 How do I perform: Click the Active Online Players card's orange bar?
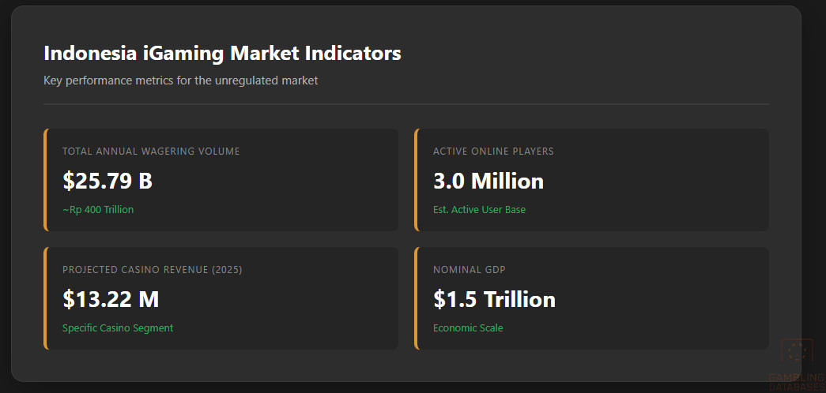[416, 180]
